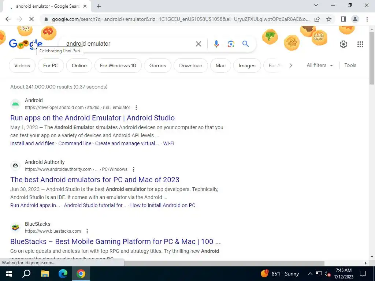
Task: View site information lock icon
Action: click(46, 19)
